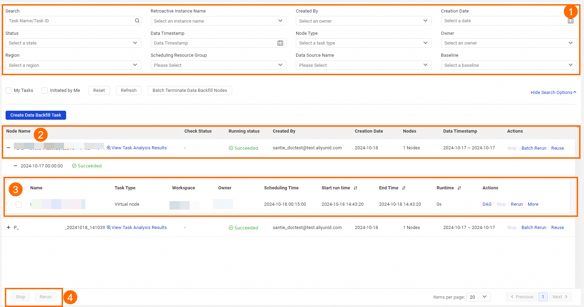Click Rerun link in Virtual node row
Image resolution: width=584 pixels, height=307 pixels.
[x=517, y=204]
